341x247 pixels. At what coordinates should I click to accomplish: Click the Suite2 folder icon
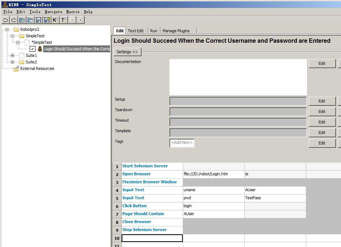coord(22,62)
